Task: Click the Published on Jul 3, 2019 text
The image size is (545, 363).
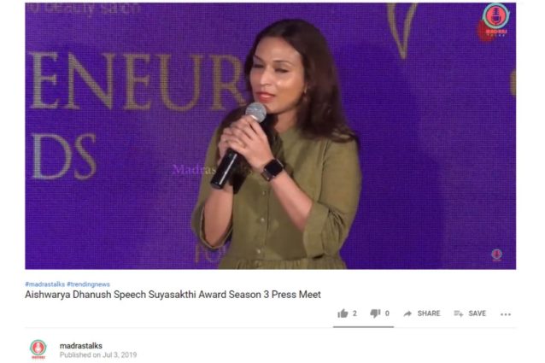Action: pos(98,355)
